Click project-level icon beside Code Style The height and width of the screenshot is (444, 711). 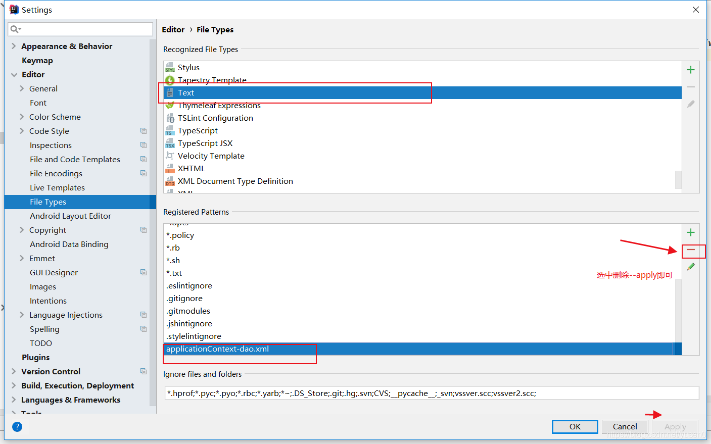[144, 131]
